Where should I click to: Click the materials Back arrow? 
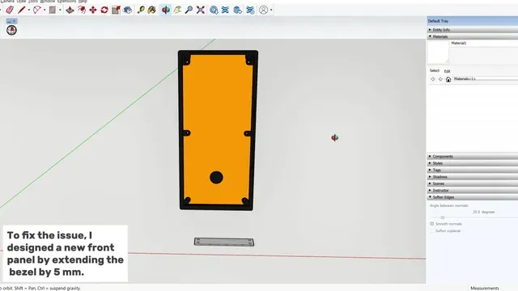(x=433, y=79)
